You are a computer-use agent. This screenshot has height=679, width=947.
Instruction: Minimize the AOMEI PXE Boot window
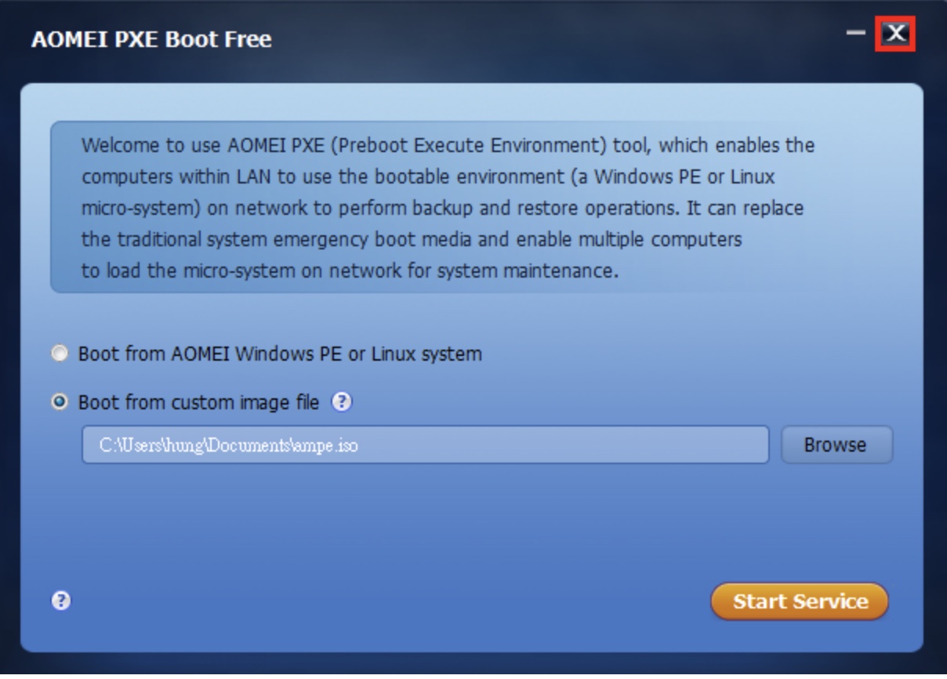tap(856, 34)
